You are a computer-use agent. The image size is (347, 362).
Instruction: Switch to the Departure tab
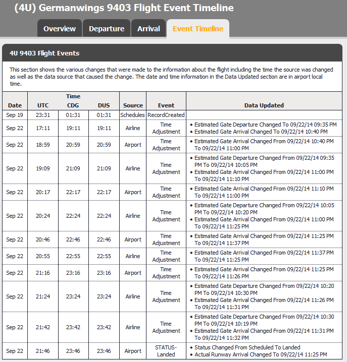[107, 28]
